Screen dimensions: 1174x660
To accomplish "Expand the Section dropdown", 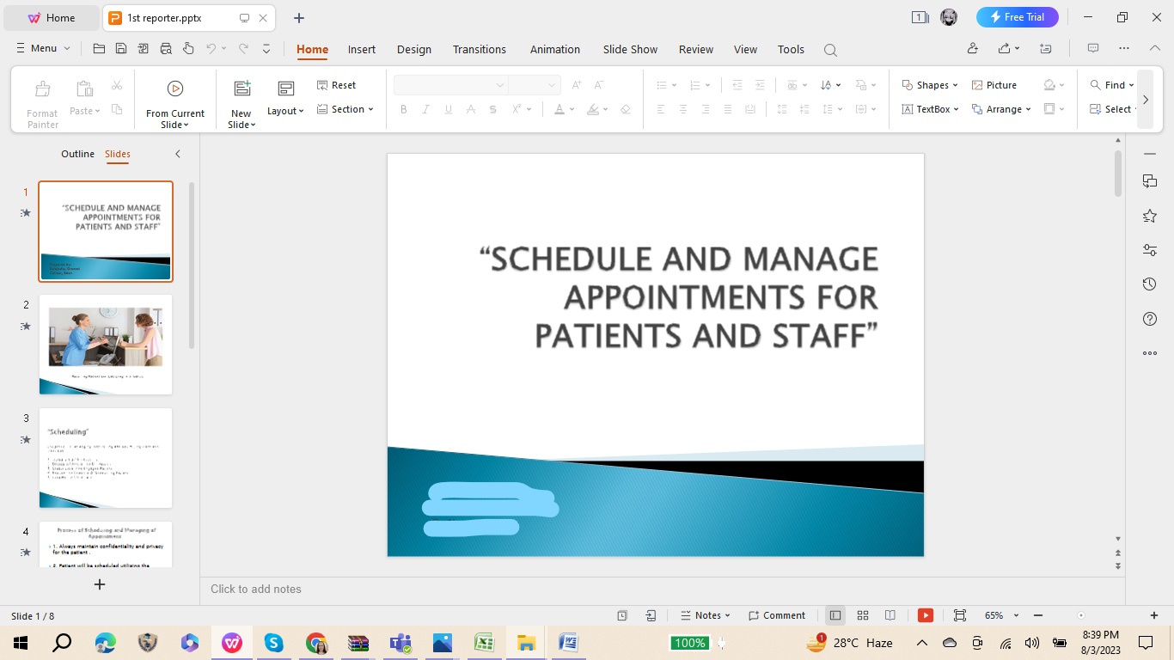I will tap(345, 109).
